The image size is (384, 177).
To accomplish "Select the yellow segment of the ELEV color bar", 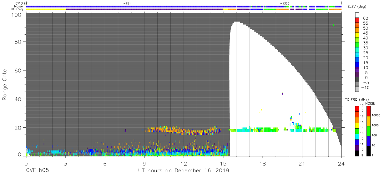I will (357, 35).
